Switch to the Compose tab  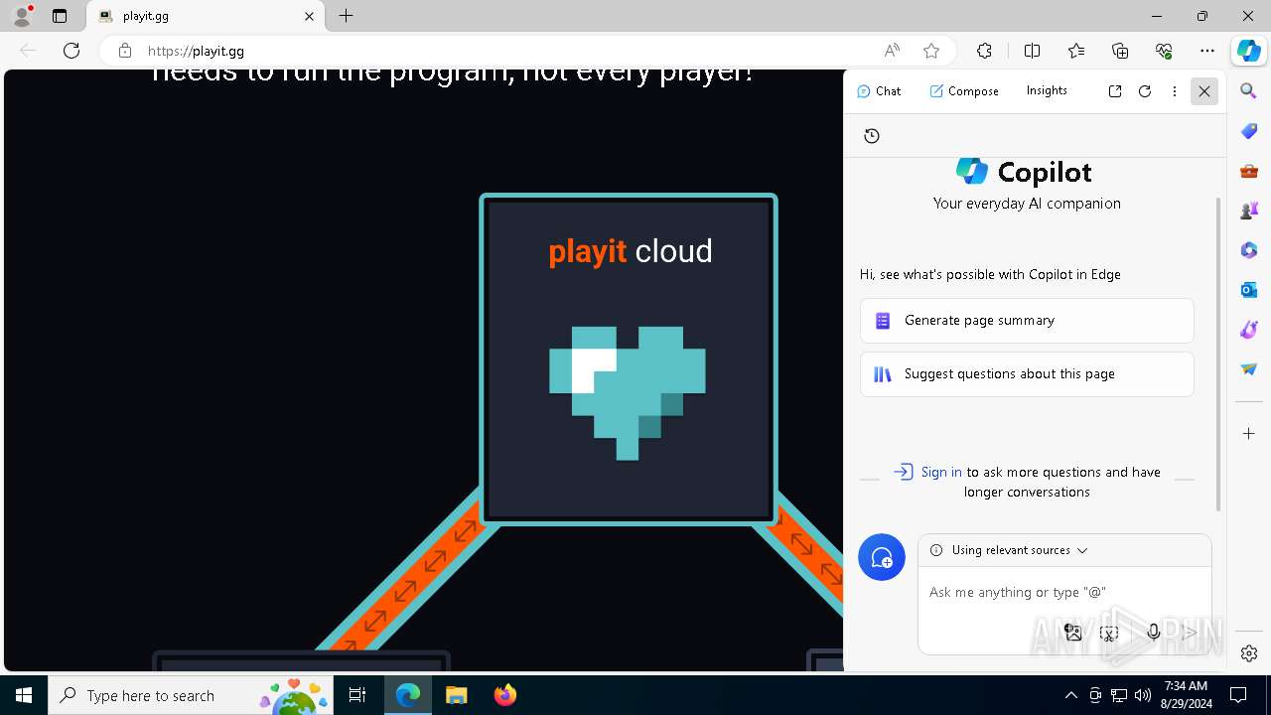(964, 90)
